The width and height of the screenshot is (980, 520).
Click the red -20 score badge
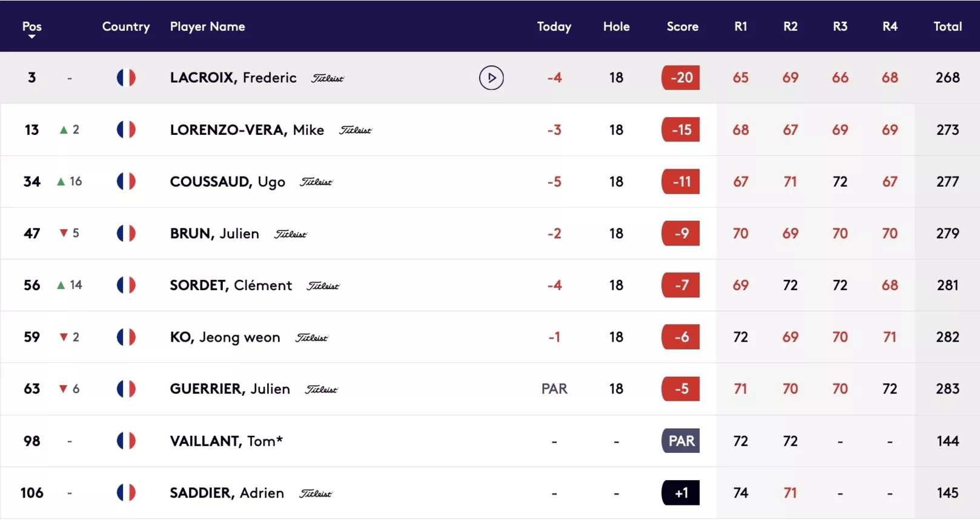point(681,77)
